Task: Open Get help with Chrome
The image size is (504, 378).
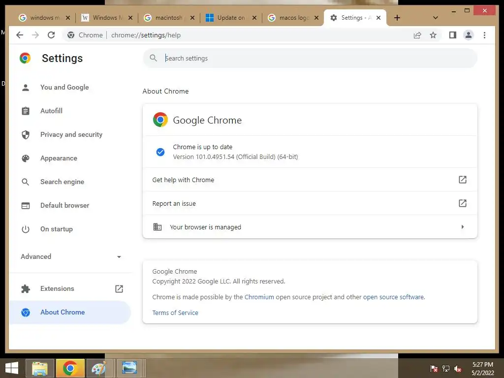Action: pos(310,180)
